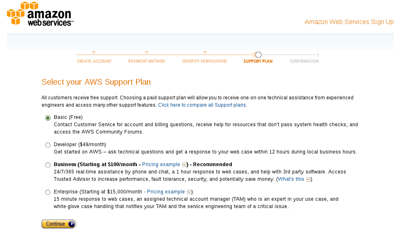This screenshot has height=239, width=402.
Task: Click the Amazon Web Services logo
Action: pos(40,14)
